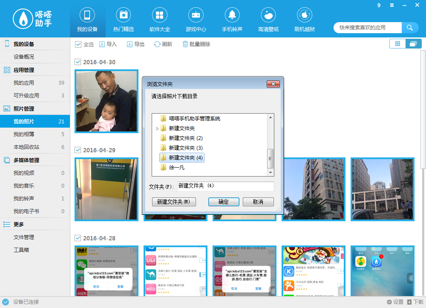The height and width of the screenshot is (308, 426).
Task: Open the 高清壁纸 wallpaper section
Action: coord(268,19)
